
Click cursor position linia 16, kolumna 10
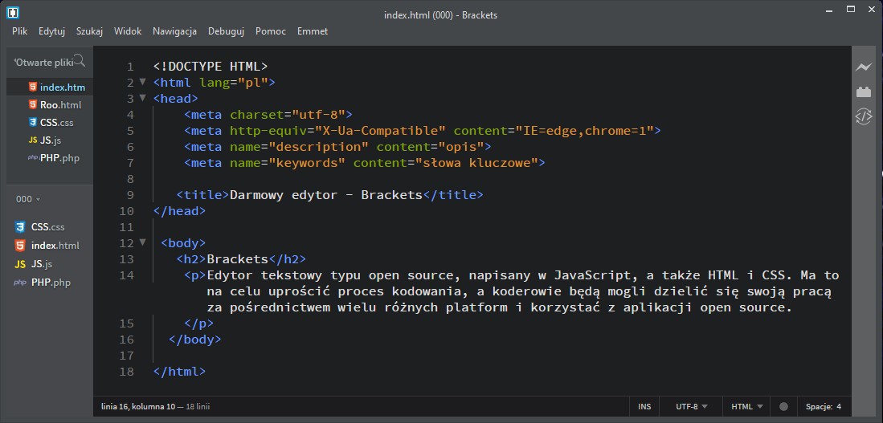point(138,406)
